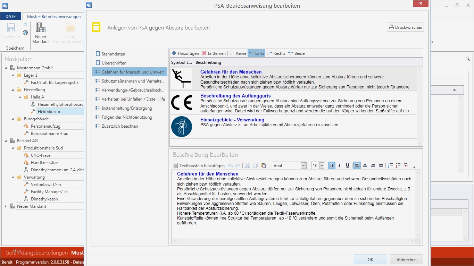This screenshot has width=474, height=266.
Task: Expand the Neuer Mandant tree node
Action: tap(6, 206)
